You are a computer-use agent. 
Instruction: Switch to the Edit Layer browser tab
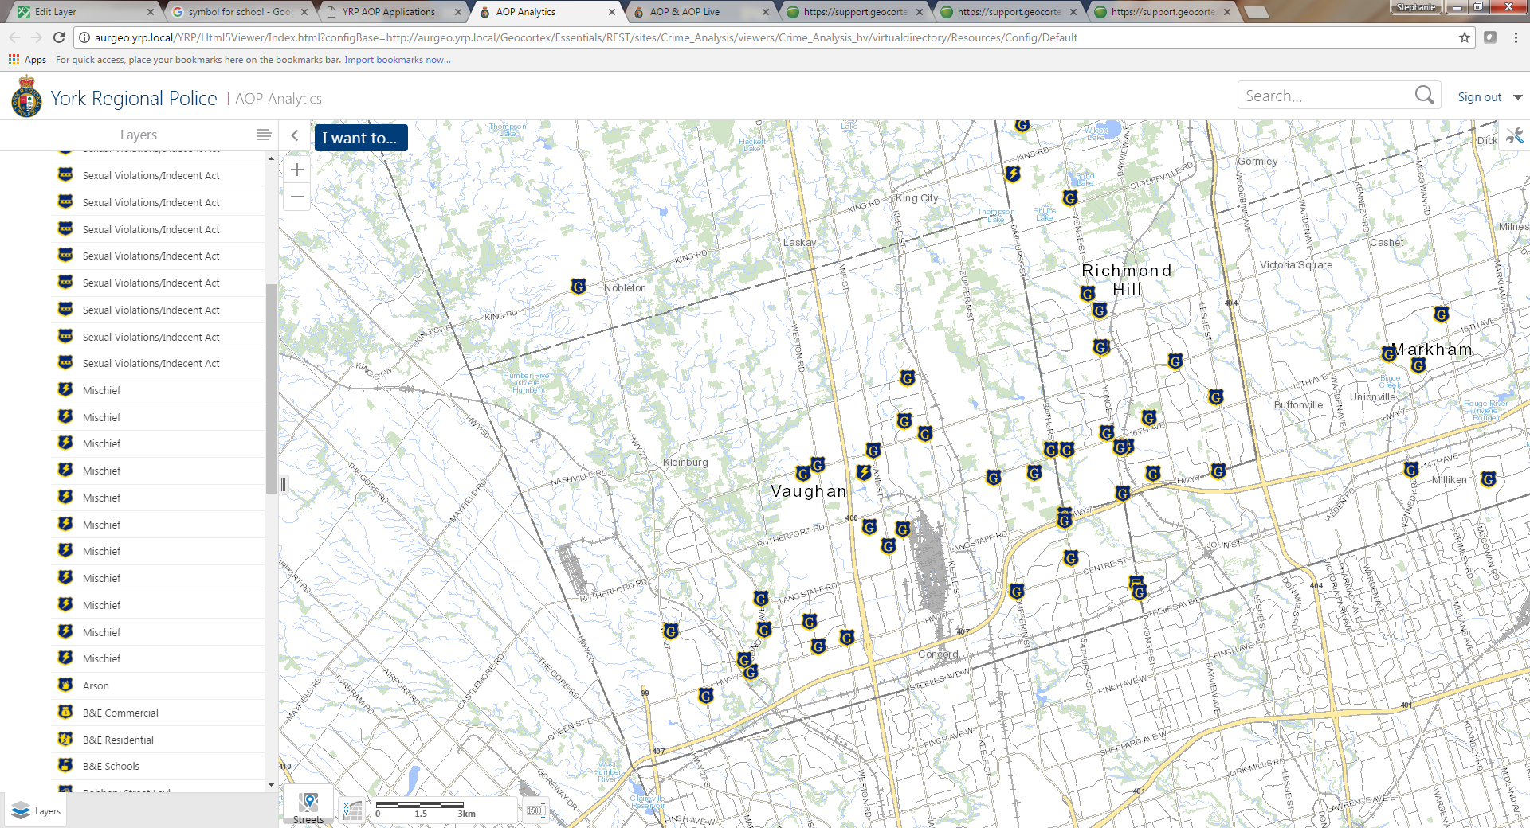pyautogui.click(x=86, y=12)
